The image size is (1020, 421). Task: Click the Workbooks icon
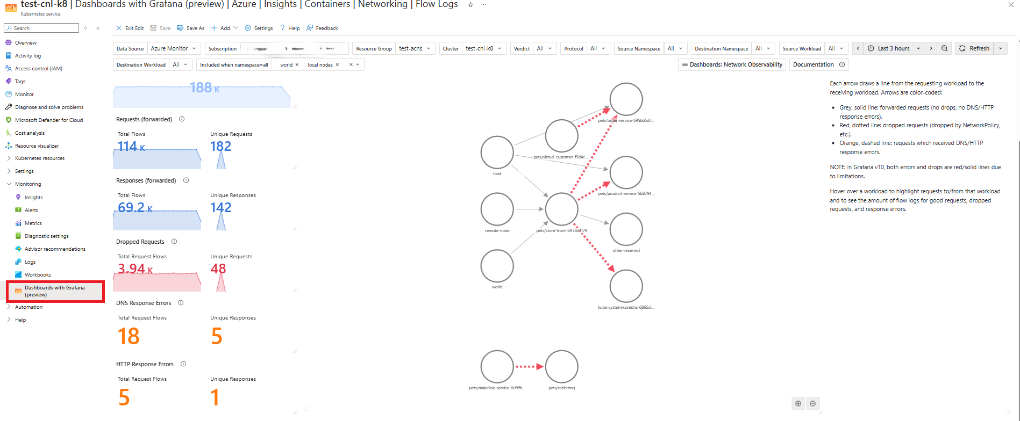click(x=18, y=274)
